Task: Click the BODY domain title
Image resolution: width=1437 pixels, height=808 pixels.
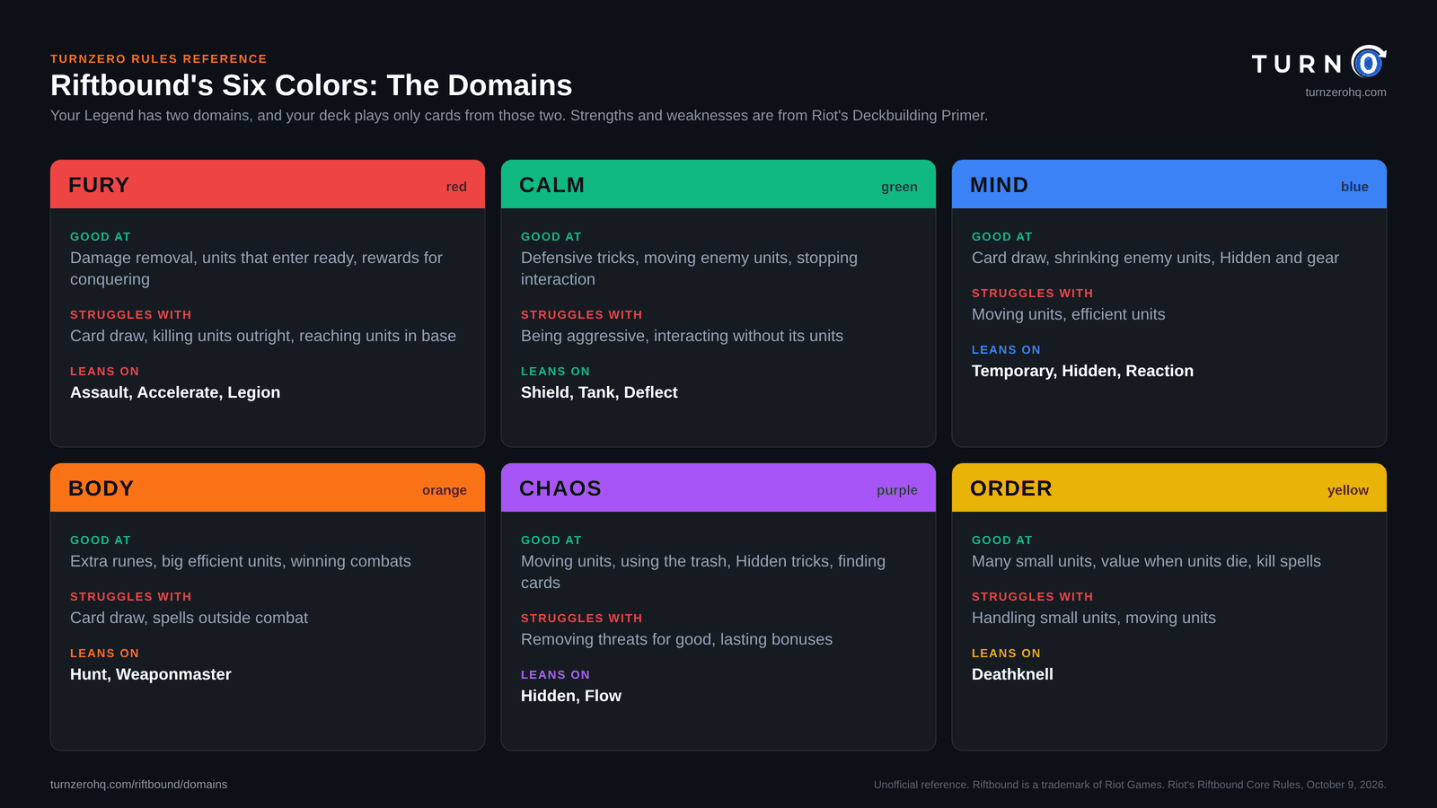Action: (x=101, y=488)
